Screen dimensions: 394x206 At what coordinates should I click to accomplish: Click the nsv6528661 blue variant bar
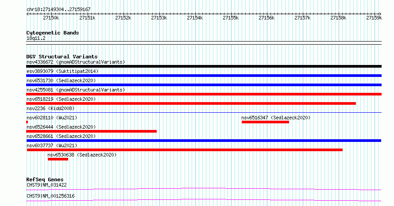point(204,141)
